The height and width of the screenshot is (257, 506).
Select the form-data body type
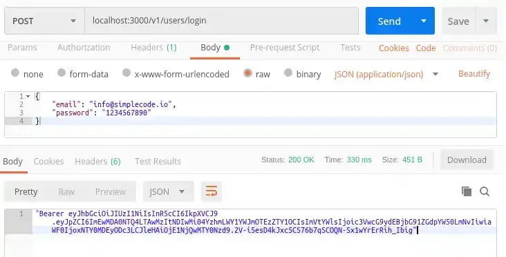(x=62, y=73)
